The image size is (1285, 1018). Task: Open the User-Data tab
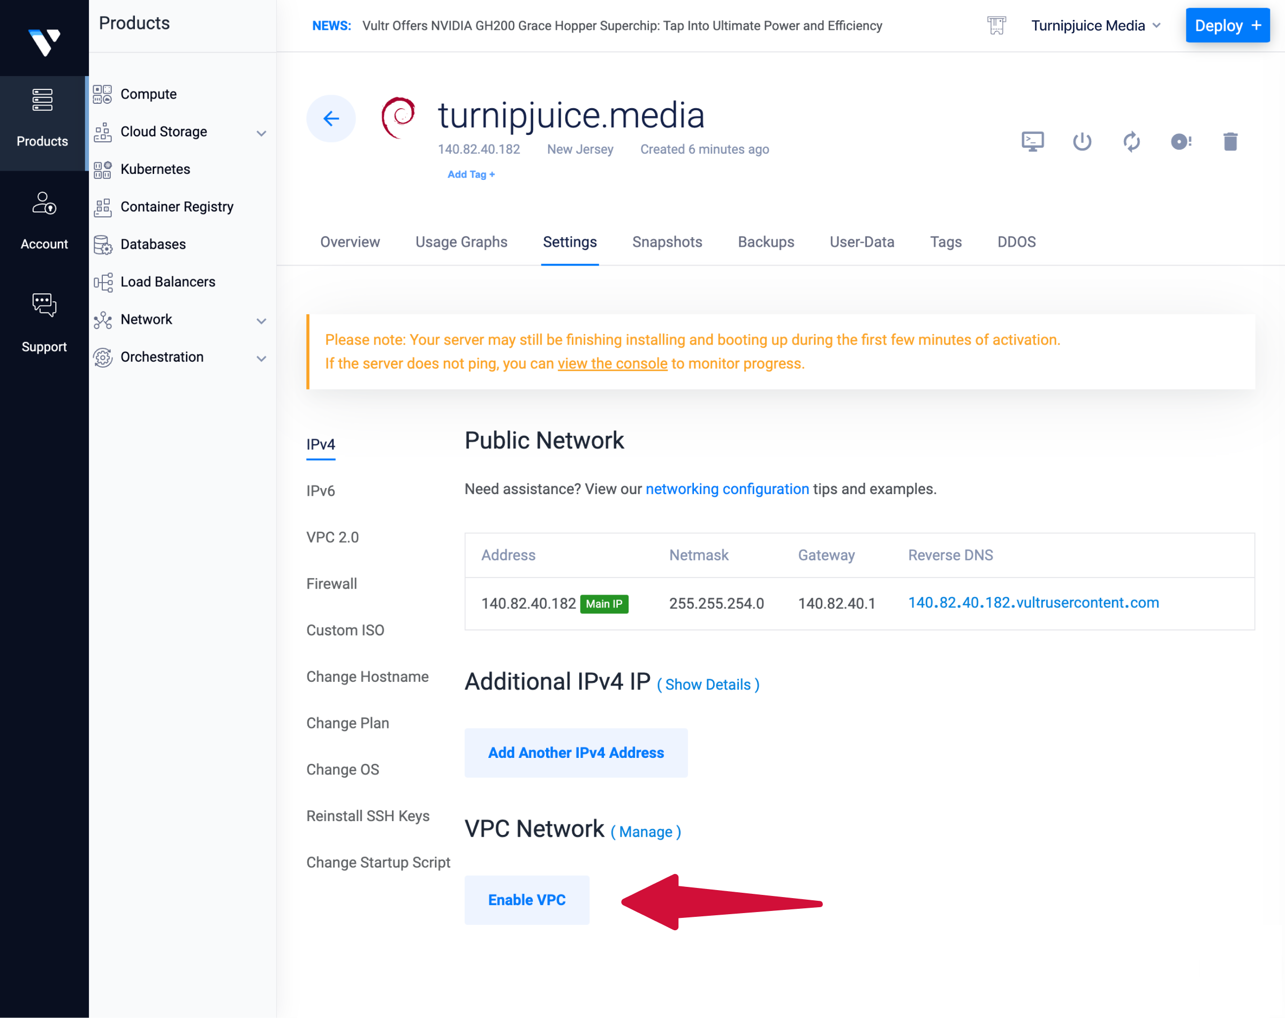tap(862, 242)
